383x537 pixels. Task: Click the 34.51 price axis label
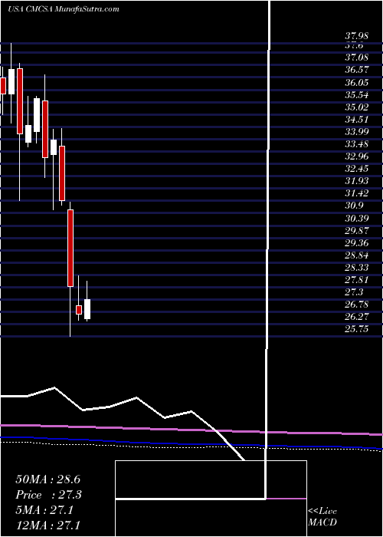(x=357, y=120)
